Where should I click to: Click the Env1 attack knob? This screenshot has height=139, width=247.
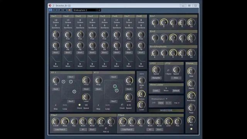[x=155, y=22]
